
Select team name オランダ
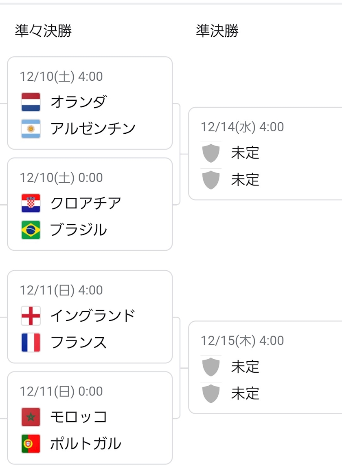(x=78, y=102)
